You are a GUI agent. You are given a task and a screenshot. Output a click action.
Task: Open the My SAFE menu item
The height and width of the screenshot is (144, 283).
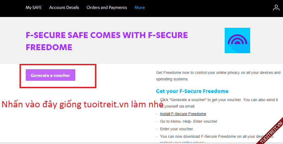34,8
